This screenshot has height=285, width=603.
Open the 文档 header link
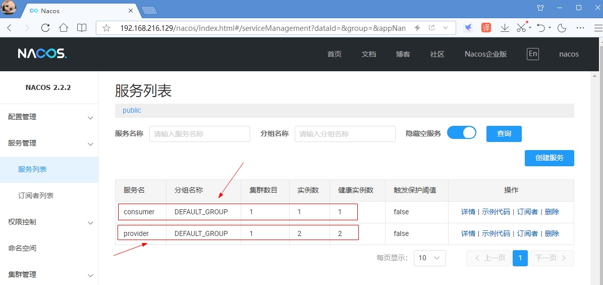point(368,54)
